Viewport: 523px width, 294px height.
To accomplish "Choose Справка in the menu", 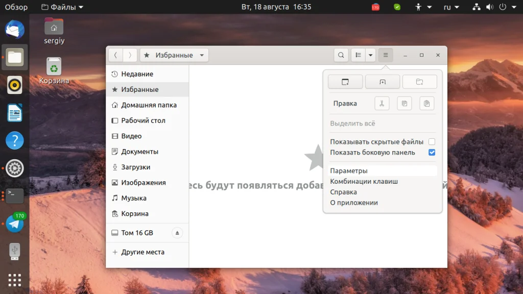I will [383, 192].
